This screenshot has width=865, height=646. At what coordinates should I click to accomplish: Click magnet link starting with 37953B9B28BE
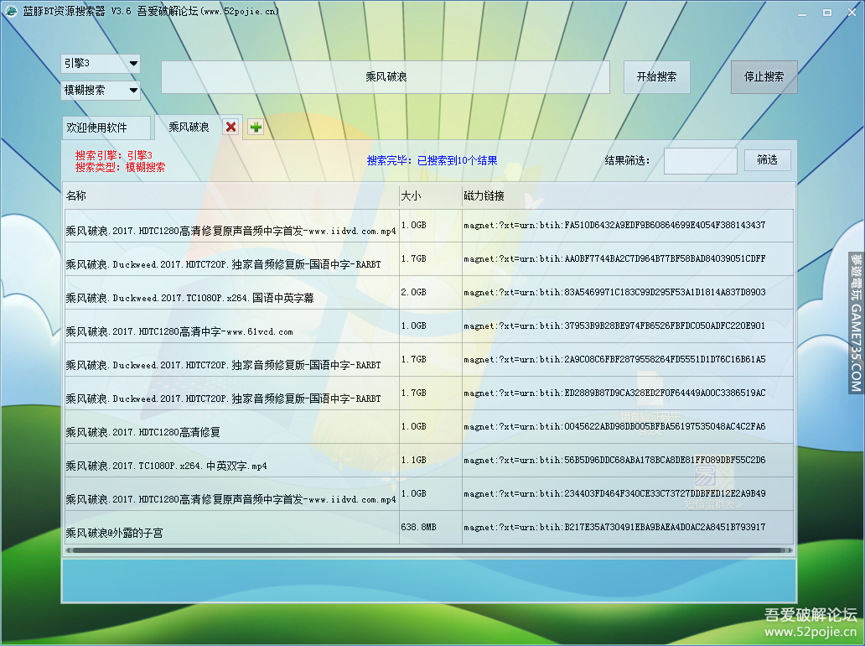[x=614, y=326]
